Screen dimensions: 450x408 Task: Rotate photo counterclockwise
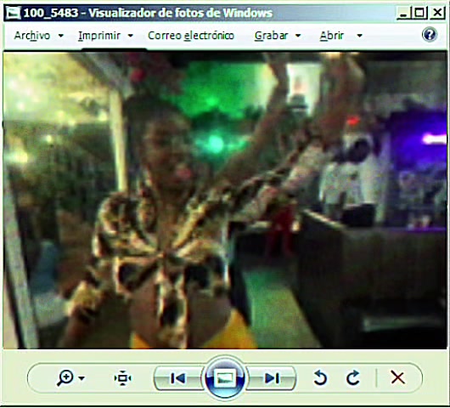320,378
